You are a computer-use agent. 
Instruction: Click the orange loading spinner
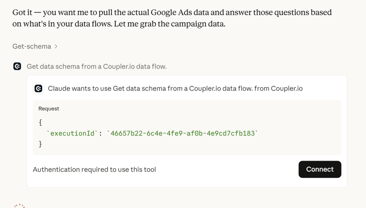[x=19, y=206]
